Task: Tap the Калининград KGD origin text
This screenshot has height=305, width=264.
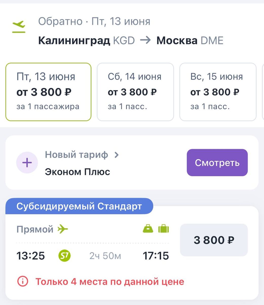Action: click(x=86, y=40)
